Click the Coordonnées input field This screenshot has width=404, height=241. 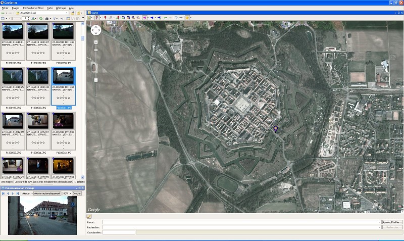tap(119, 232)
